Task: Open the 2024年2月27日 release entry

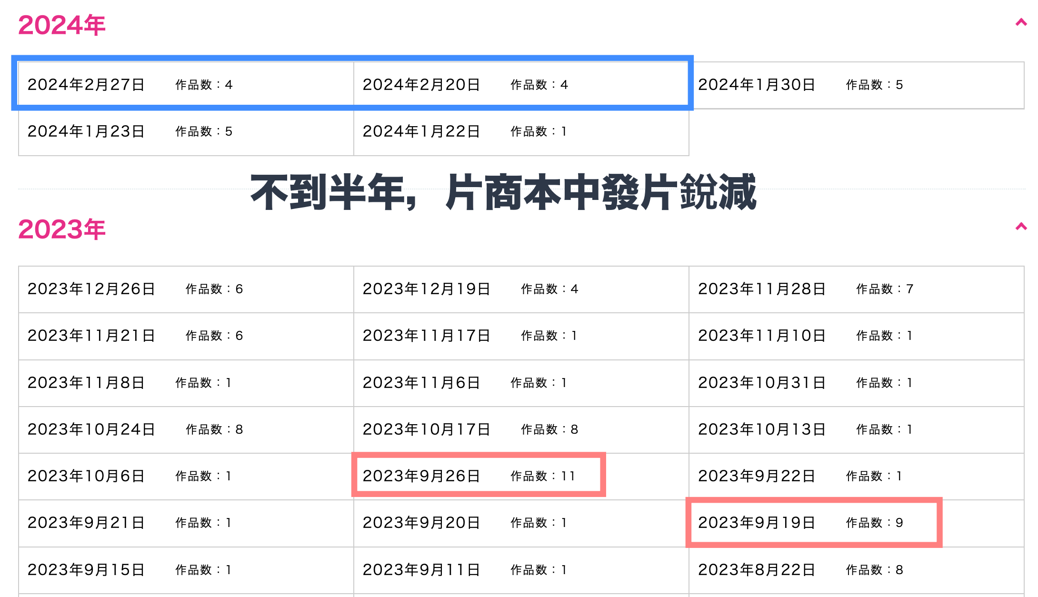Action: point(86,85)
